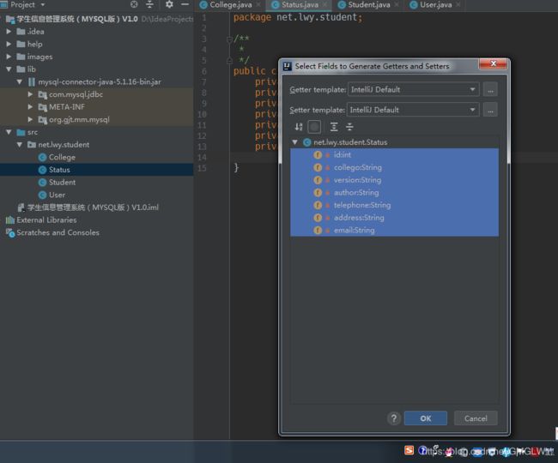Select the email:String field
Image resolution: width=558 pixels, height=463 pixels.
tap(394, 231)
